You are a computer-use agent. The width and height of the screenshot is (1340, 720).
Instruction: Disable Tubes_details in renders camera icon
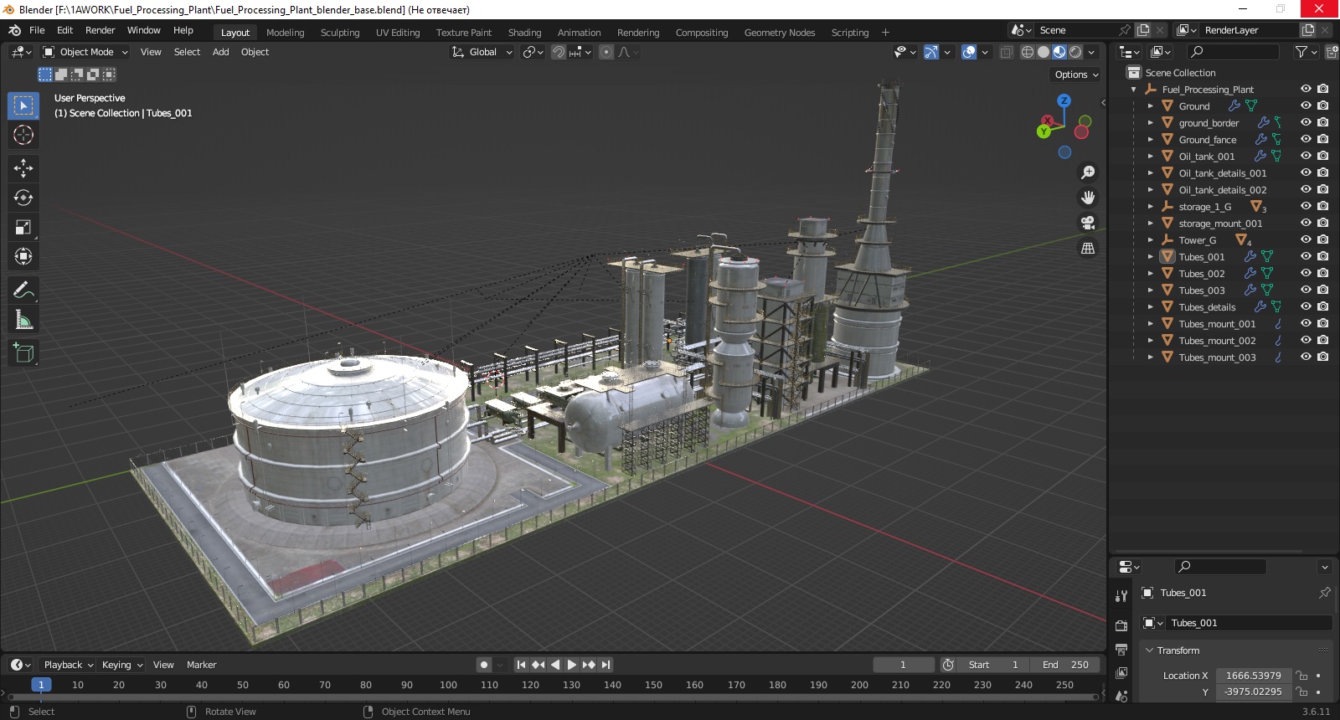coord(1322,306)
